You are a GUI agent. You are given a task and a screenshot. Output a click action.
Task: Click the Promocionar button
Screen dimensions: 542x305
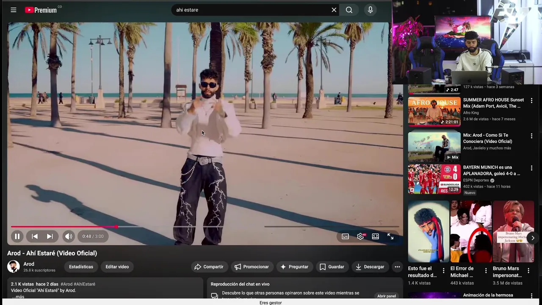click(x=252, y=267)
